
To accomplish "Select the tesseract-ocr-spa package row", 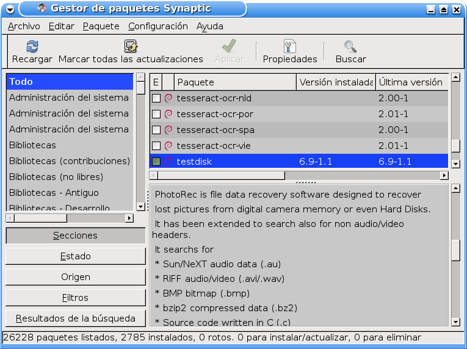I will coord(299,130).
